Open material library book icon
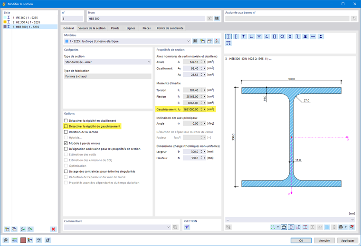 pyautogui.click(x=195, y=41)
